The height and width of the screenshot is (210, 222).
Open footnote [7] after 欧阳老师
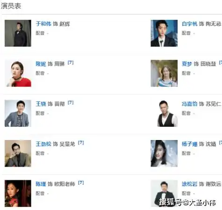coord(81,182)
